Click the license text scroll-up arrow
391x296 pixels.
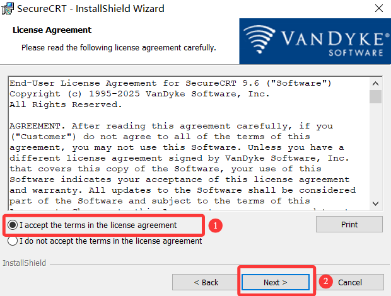[375, 83]
